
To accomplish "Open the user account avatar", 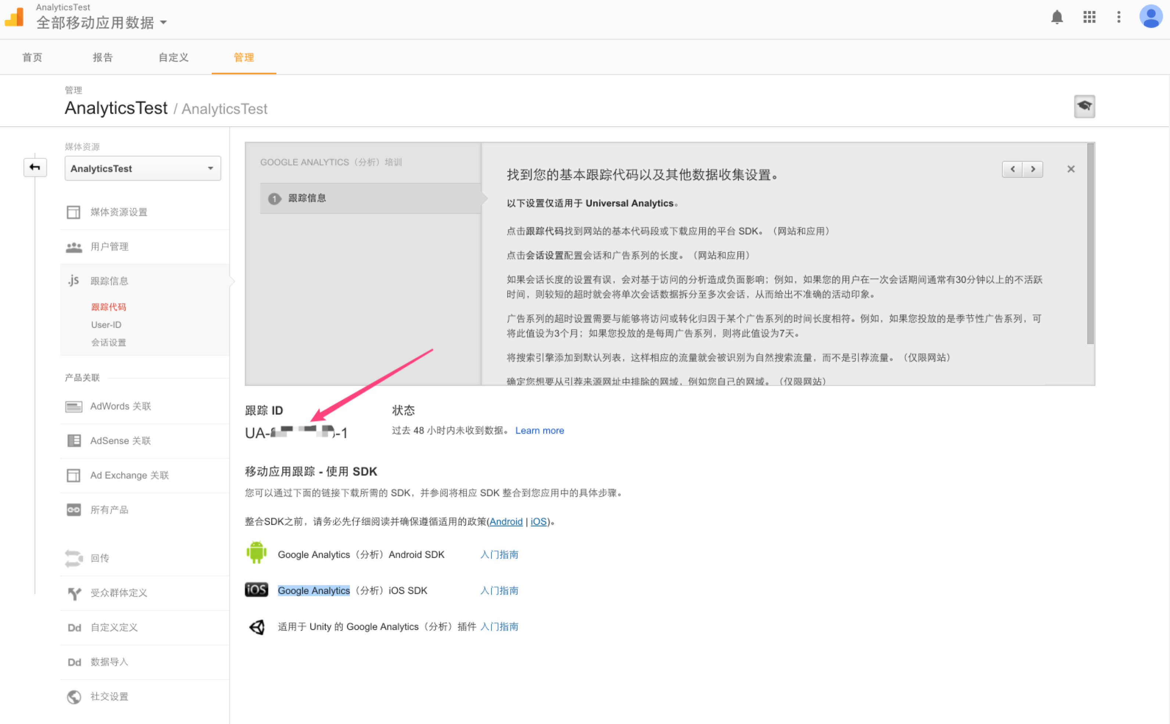I will (x=1151, y=17).
